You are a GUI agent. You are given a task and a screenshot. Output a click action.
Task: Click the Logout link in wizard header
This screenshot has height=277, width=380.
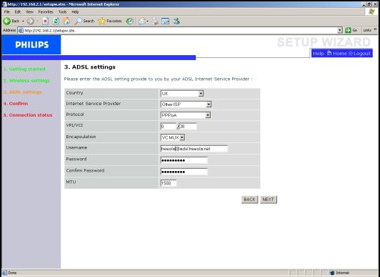(x=360, y=54)
